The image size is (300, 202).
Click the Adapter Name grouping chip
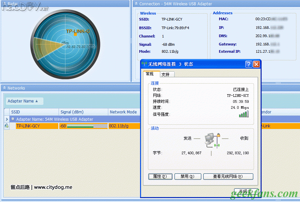click(23, 101)
